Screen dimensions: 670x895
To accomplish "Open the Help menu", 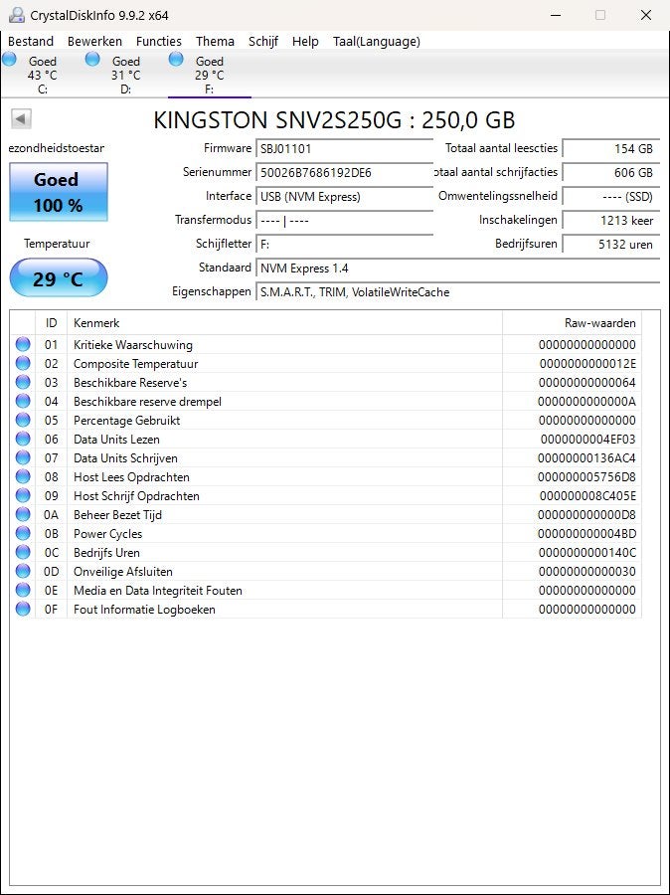I will 305,41.
